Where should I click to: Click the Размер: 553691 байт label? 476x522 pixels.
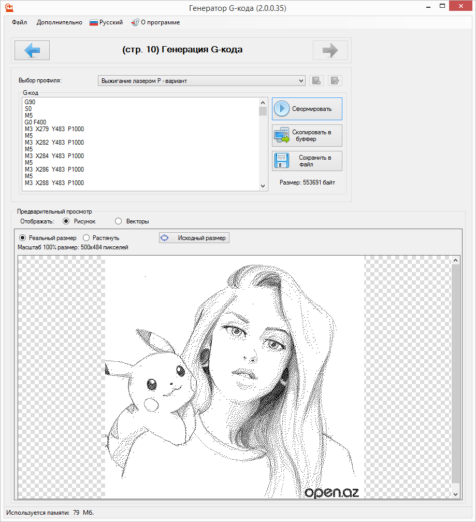307,182
